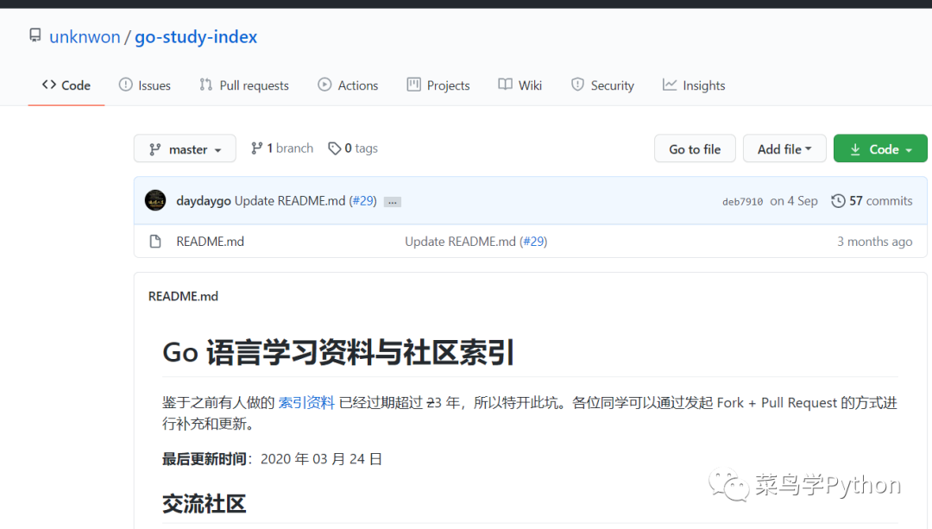This screenshot has height=529, width=932.
Task: Click the Security shield icon
Action: [x=577, y=85]
